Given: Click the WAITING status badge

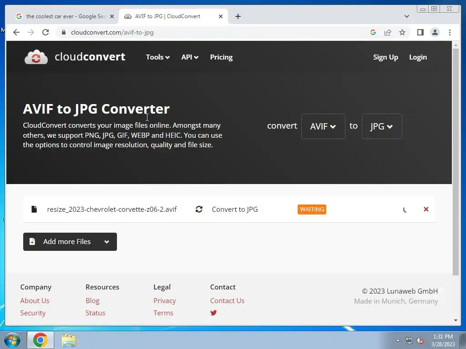Looking at the screenshot, I should click(312, 209).
